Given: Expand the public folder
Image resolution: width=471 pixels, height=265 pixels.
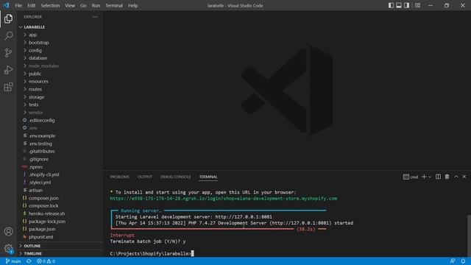Looking at the screenshot, I should [60, 74].
